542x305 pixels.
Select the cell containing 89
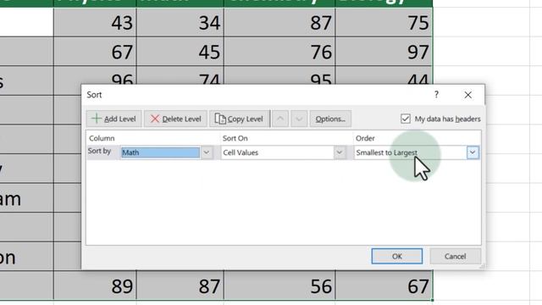point(95,286)
